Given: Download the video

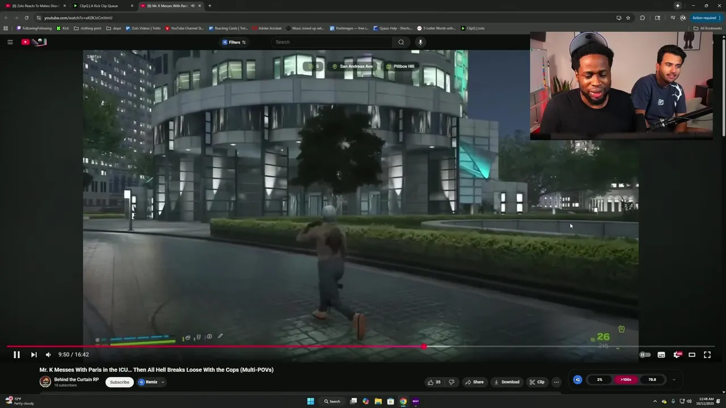Looking at the screenshot, I should point(507,382).
